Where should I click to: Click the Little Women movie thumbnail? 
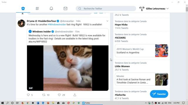162,79
